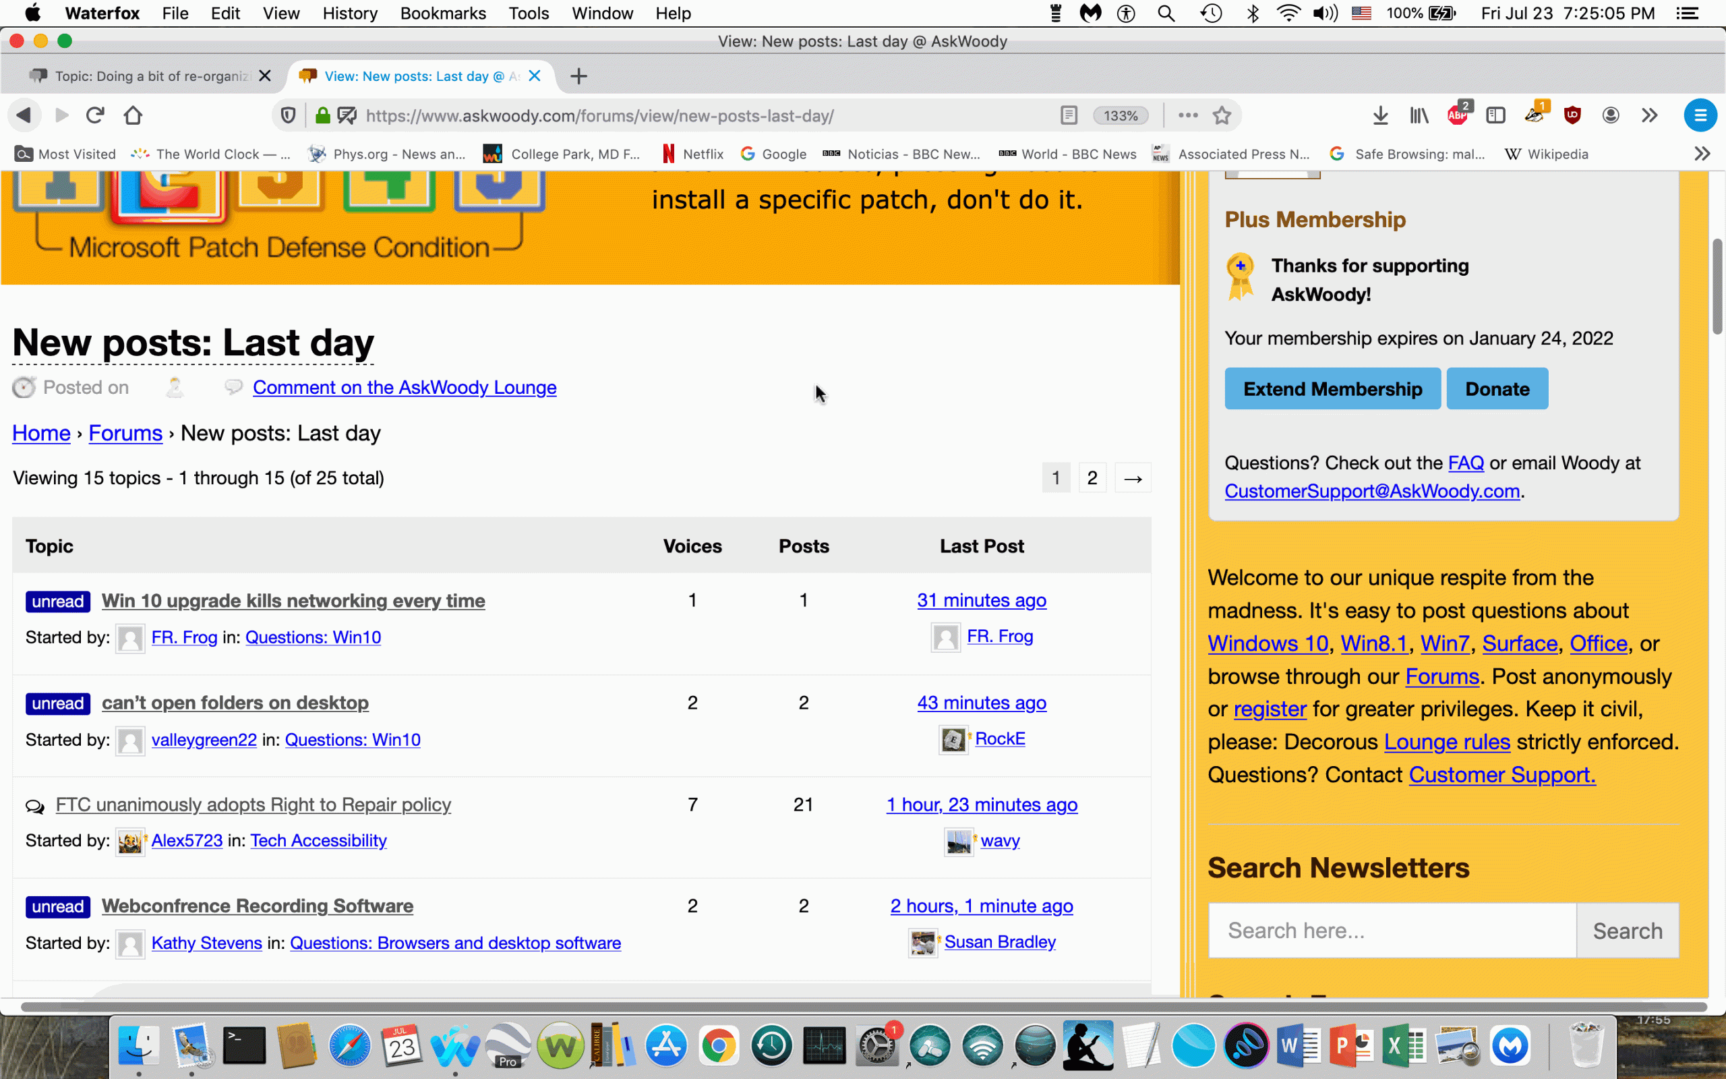This screenshot has height=1079, width=1726.
Task: Bookmark this page with the star
Action: [x=1222, y=115]
